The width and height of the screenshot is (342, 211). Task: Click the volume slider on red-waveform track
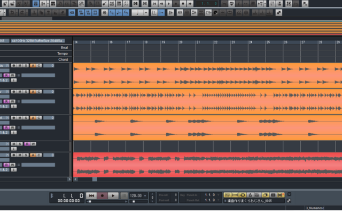tap(38, 165)
